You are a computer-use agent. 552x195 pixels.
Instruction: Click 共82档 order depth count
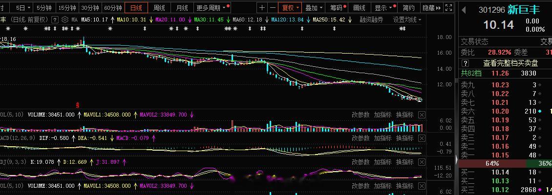click(471, 74)
